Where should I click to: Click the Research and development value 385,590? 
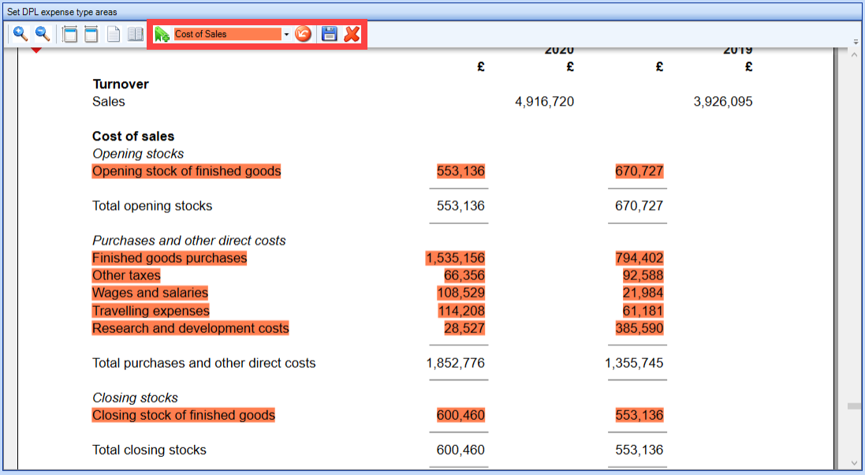coord(639,328)
